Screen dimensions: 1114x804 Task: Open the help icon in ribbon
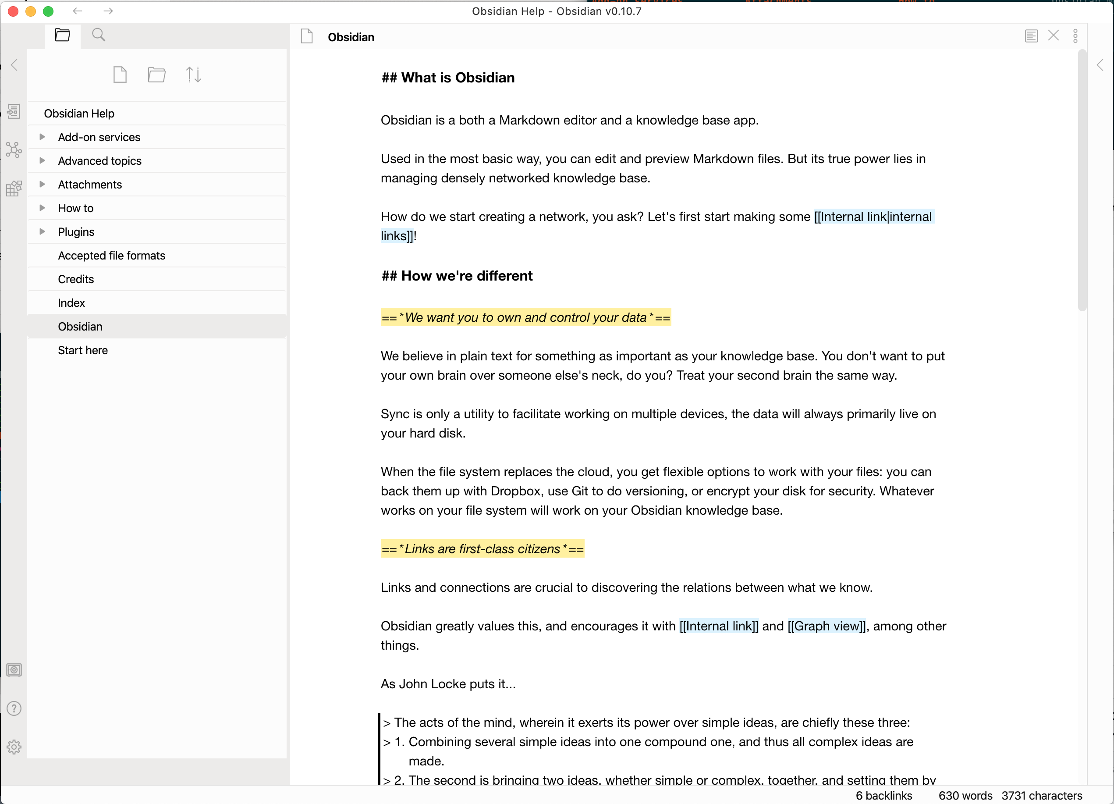click(x=14, y=708)
